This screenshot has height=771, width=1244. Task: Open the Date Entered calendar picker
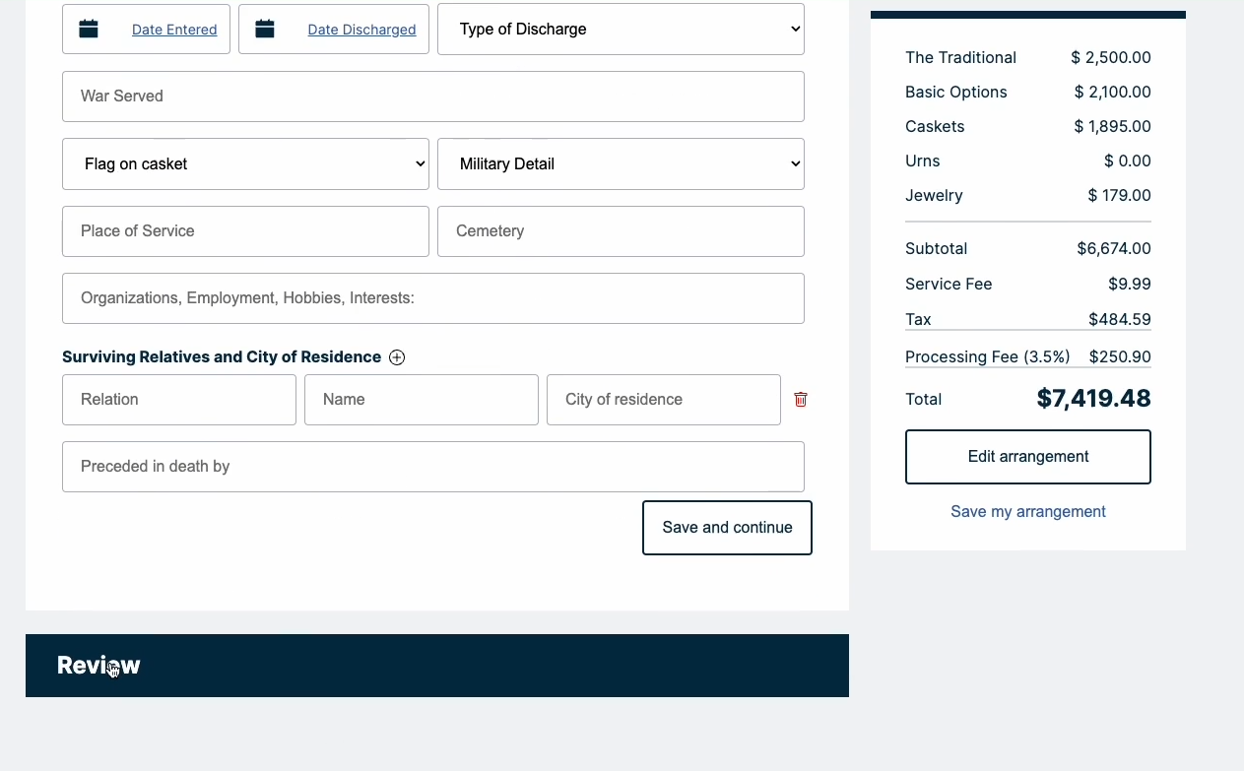point(88,29)
